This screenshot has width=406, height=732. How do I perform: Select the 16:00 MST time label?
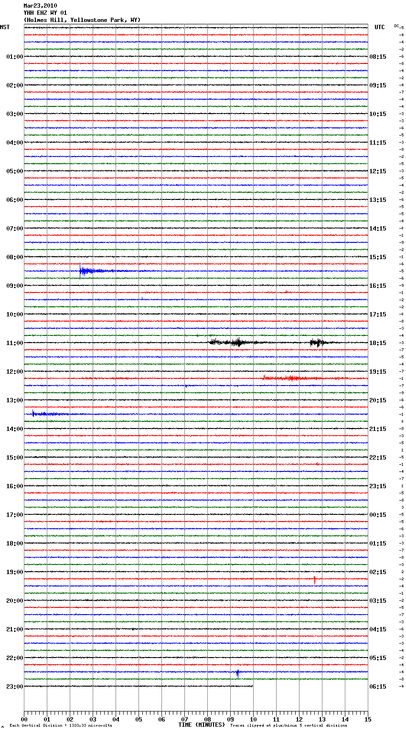point(15,486)
